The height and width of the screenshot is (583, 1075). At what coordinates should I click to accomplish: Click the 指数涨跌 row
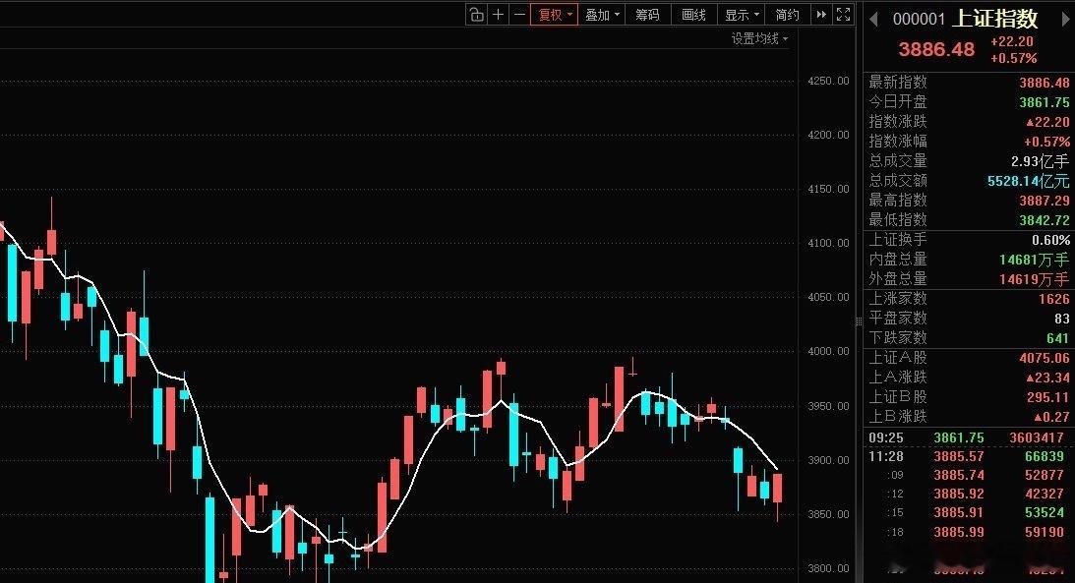click(x=968, y=122)
